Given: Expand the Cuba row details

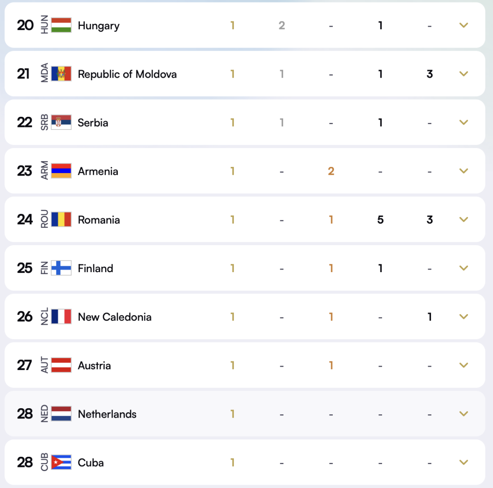Looking at the screenshot, I should pos(463,463).
